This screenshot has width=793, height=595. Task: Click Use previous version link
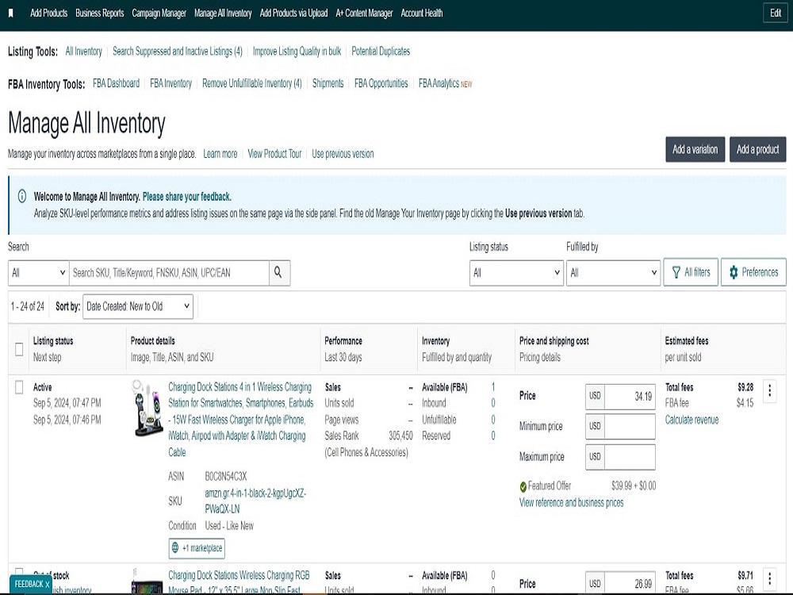343,154
